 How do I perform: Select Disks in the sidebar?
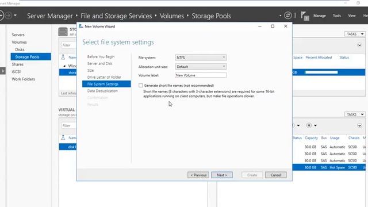(20, 49)
